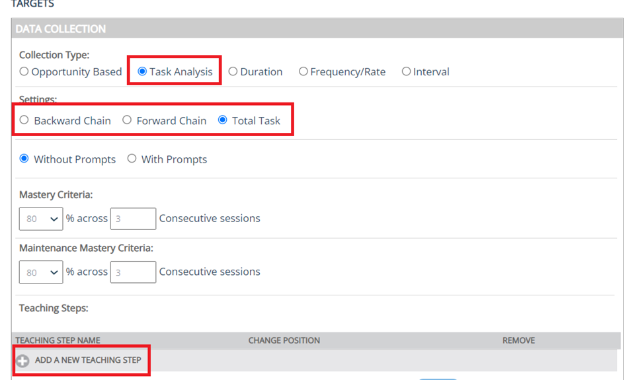Choose Duration collection type

click(x=233, y=72)
